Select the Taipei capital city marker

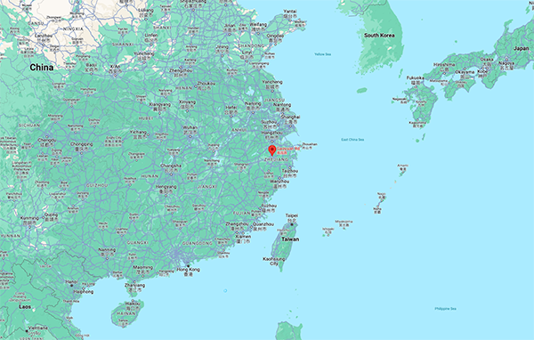point(292,224)
